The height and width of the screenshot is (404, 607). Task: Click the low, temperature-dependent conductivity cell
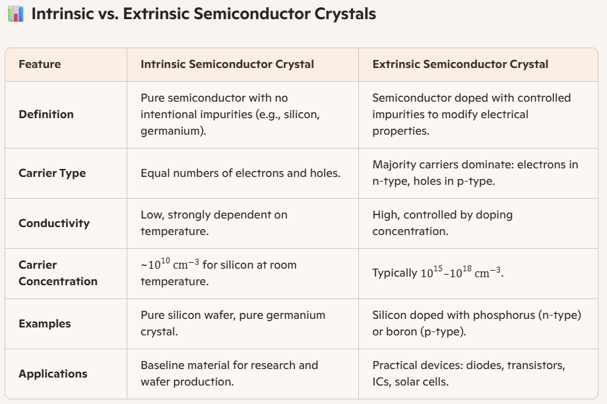click(214, 223)
